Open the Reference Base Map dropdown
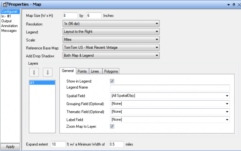The width and height of the screenshot is (241, 151). 111,48
